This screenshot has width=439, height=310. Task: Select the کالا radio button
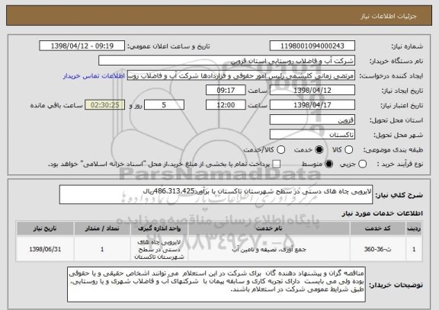point(348,150)
